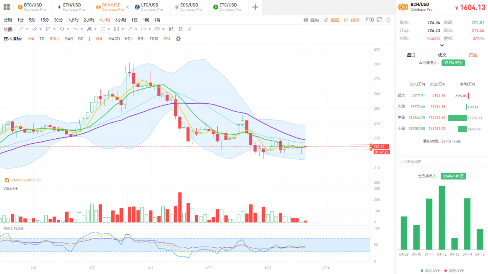The height and width of the screenshot is (274, 488).
Task: Click the plus icon to add tab
Action: point(255,7)
